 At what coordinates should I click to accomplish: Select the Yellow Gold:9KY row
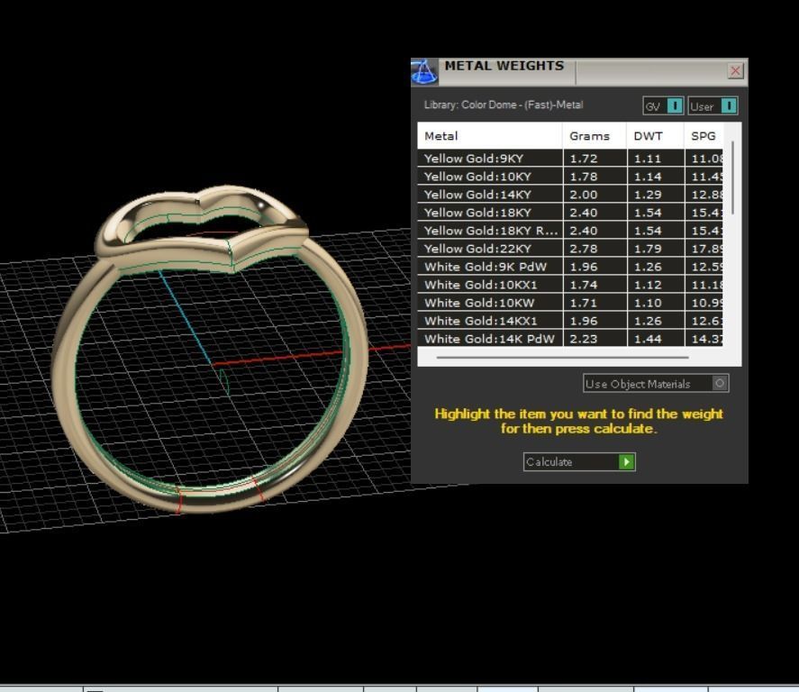click(569, 159)
